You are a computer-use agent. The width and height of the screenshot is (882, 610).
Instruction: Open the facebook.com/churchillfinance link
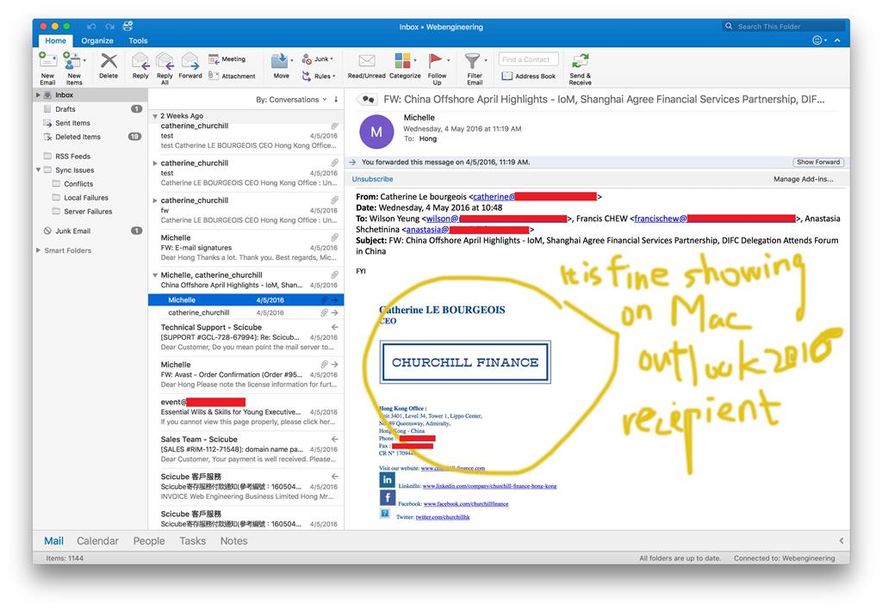click(466, 504)
